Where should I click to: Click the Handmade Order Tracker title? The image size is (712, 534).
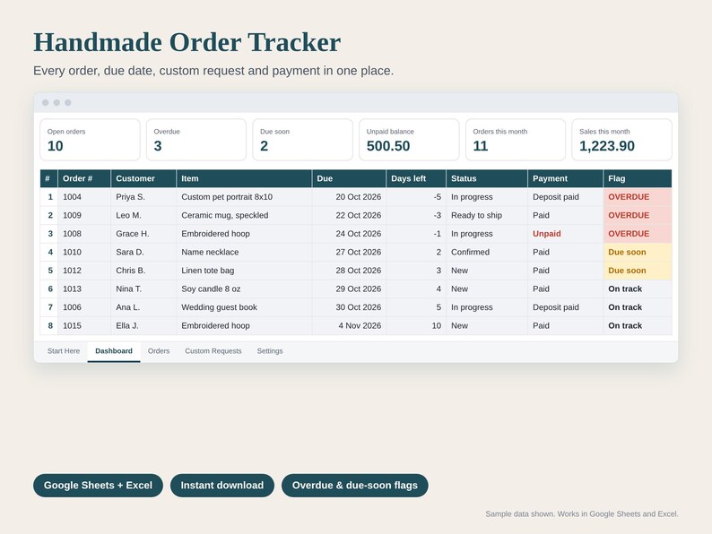click(187, 43)
